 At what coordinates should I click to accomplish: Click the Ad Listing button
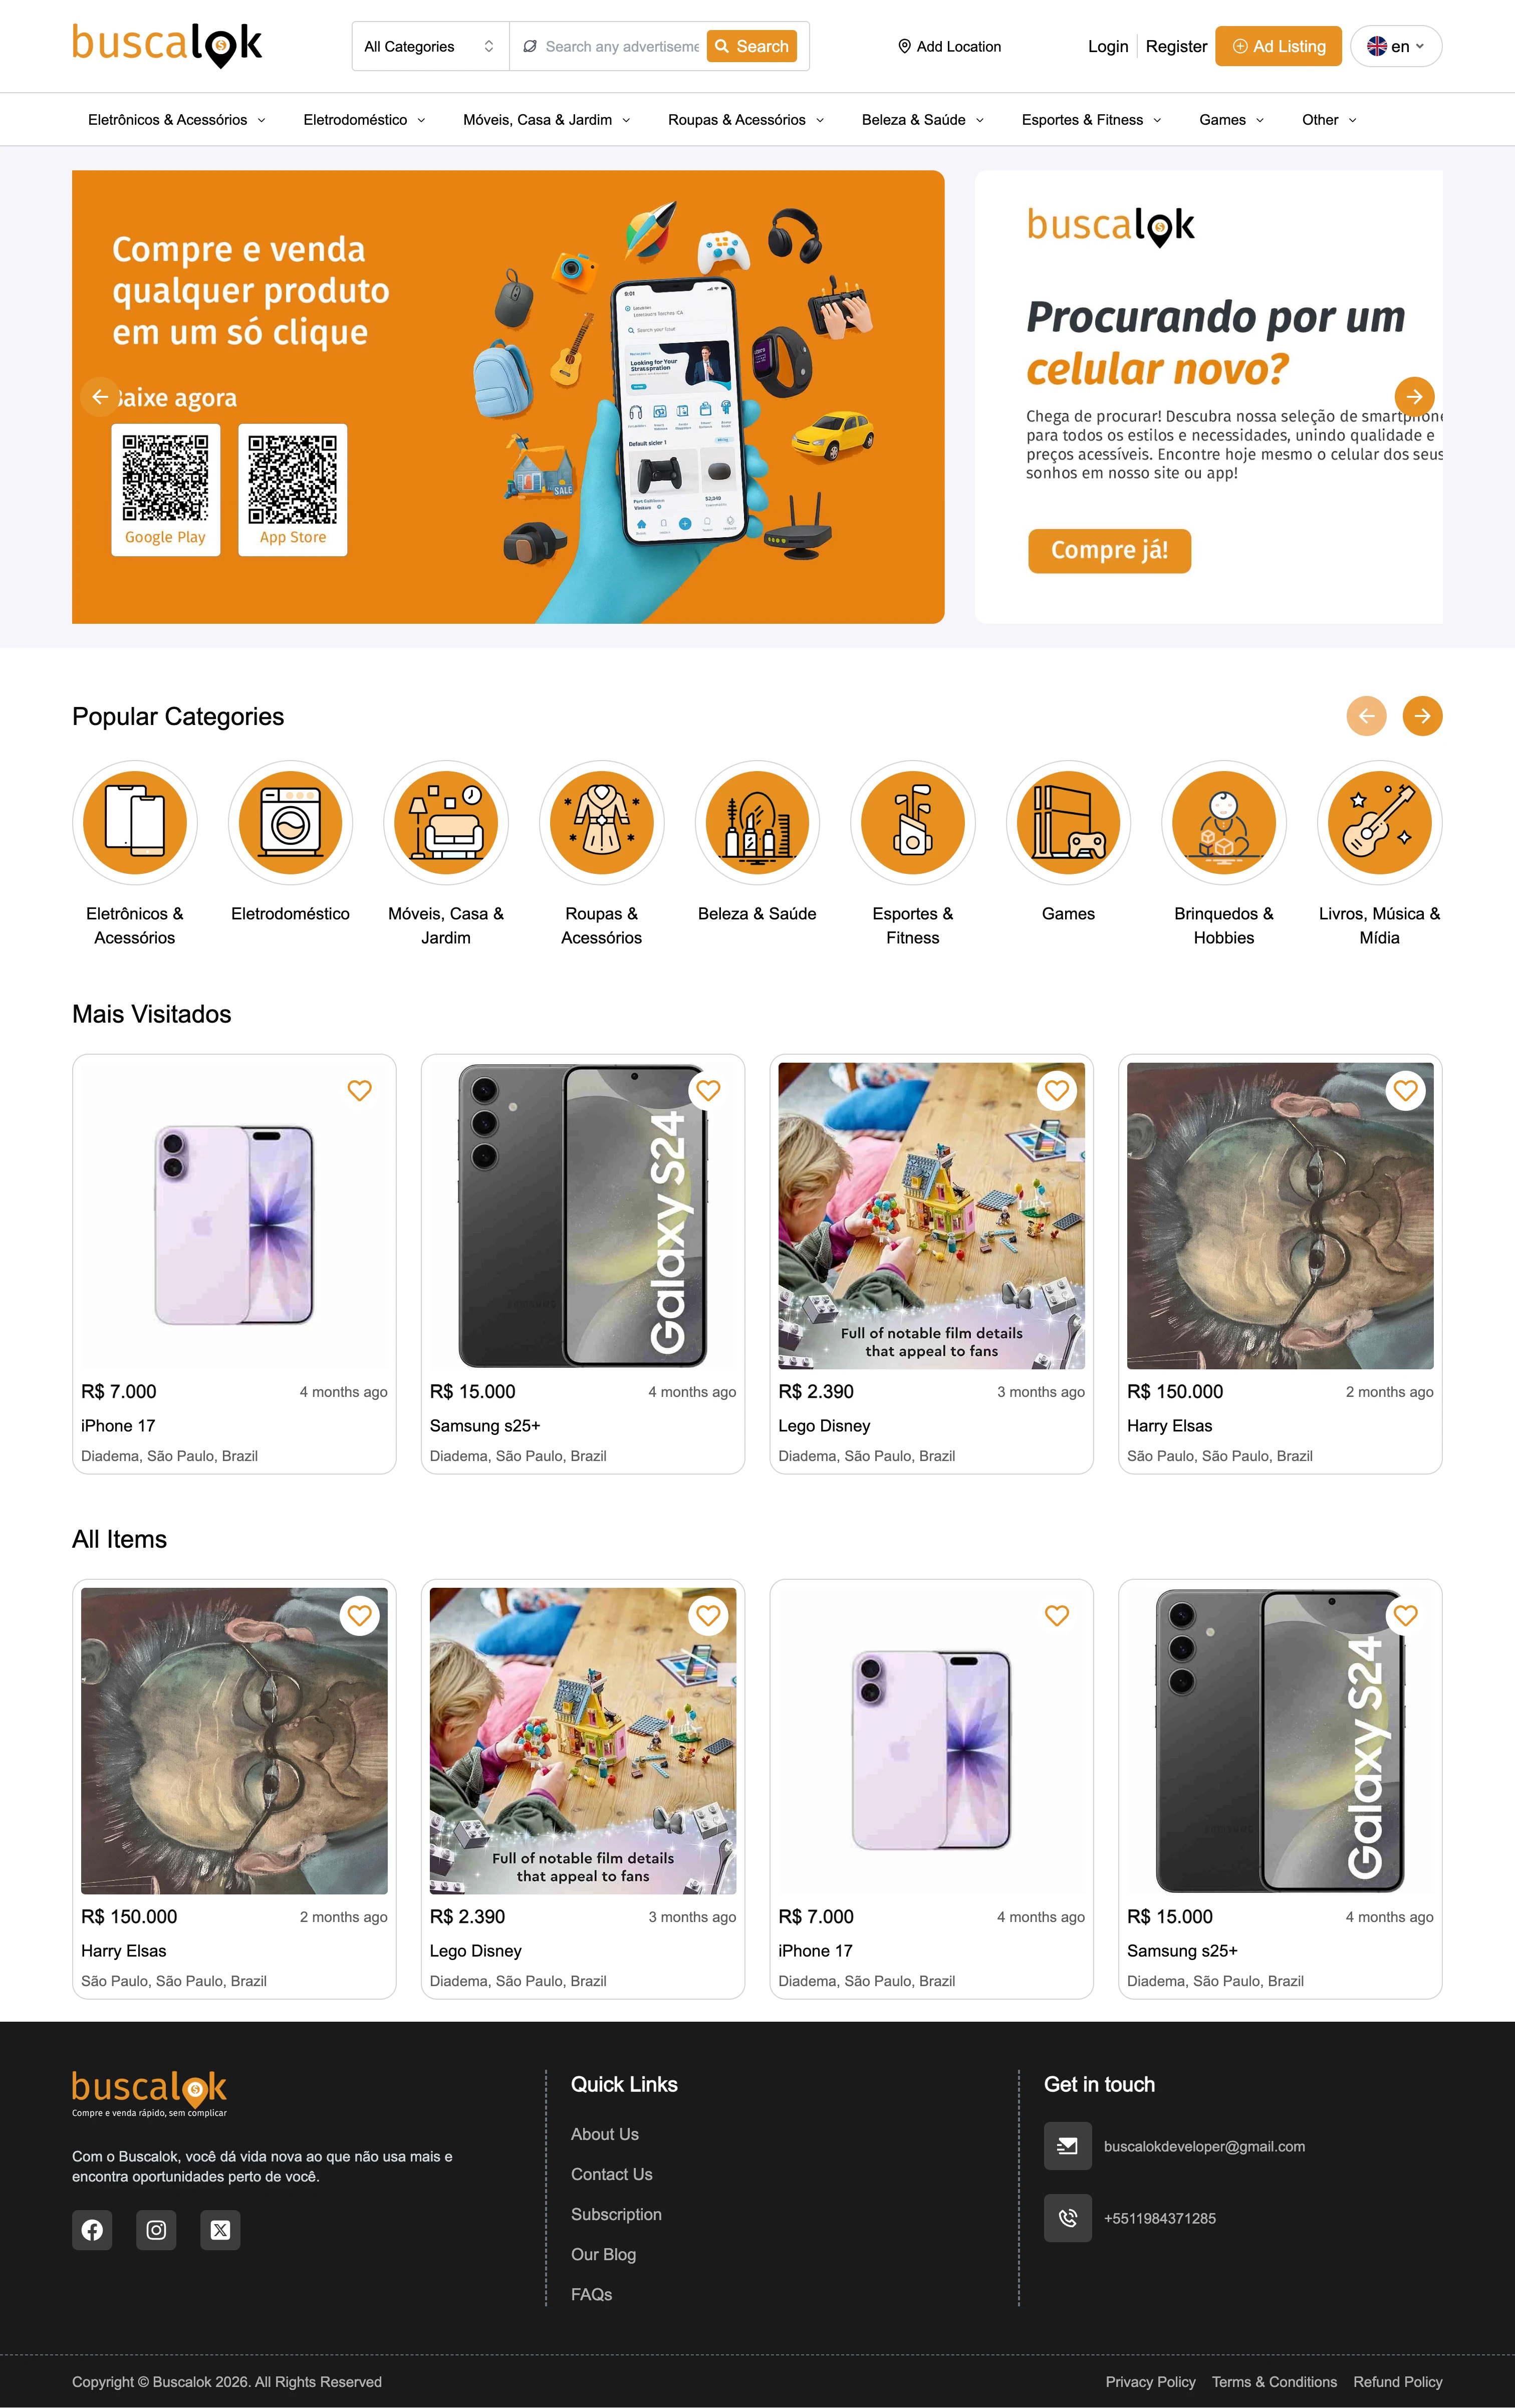coord(1278,47)
